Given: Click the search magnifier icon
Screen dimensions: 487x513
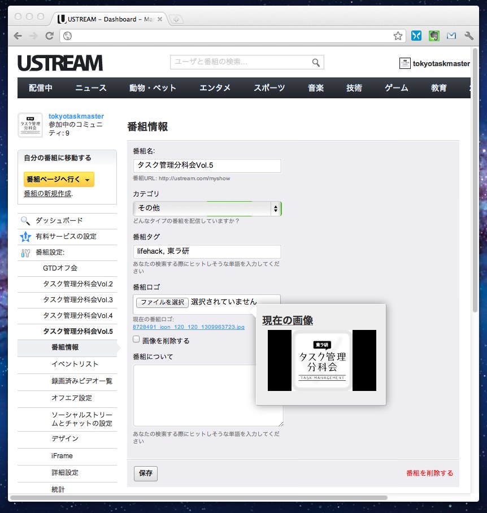Looking at the screenshot, I should tap(316, 62).
